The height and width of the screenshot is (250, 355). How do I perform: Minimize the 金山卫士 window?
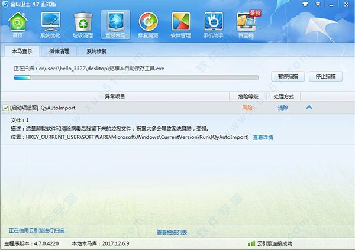point(331,4)
